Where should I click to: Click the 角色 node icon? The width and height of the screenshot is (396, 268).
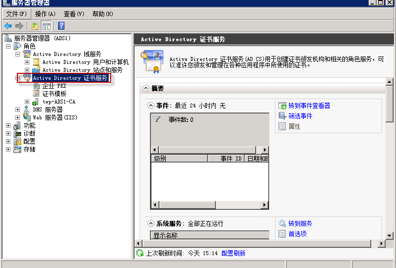point(17,46)
